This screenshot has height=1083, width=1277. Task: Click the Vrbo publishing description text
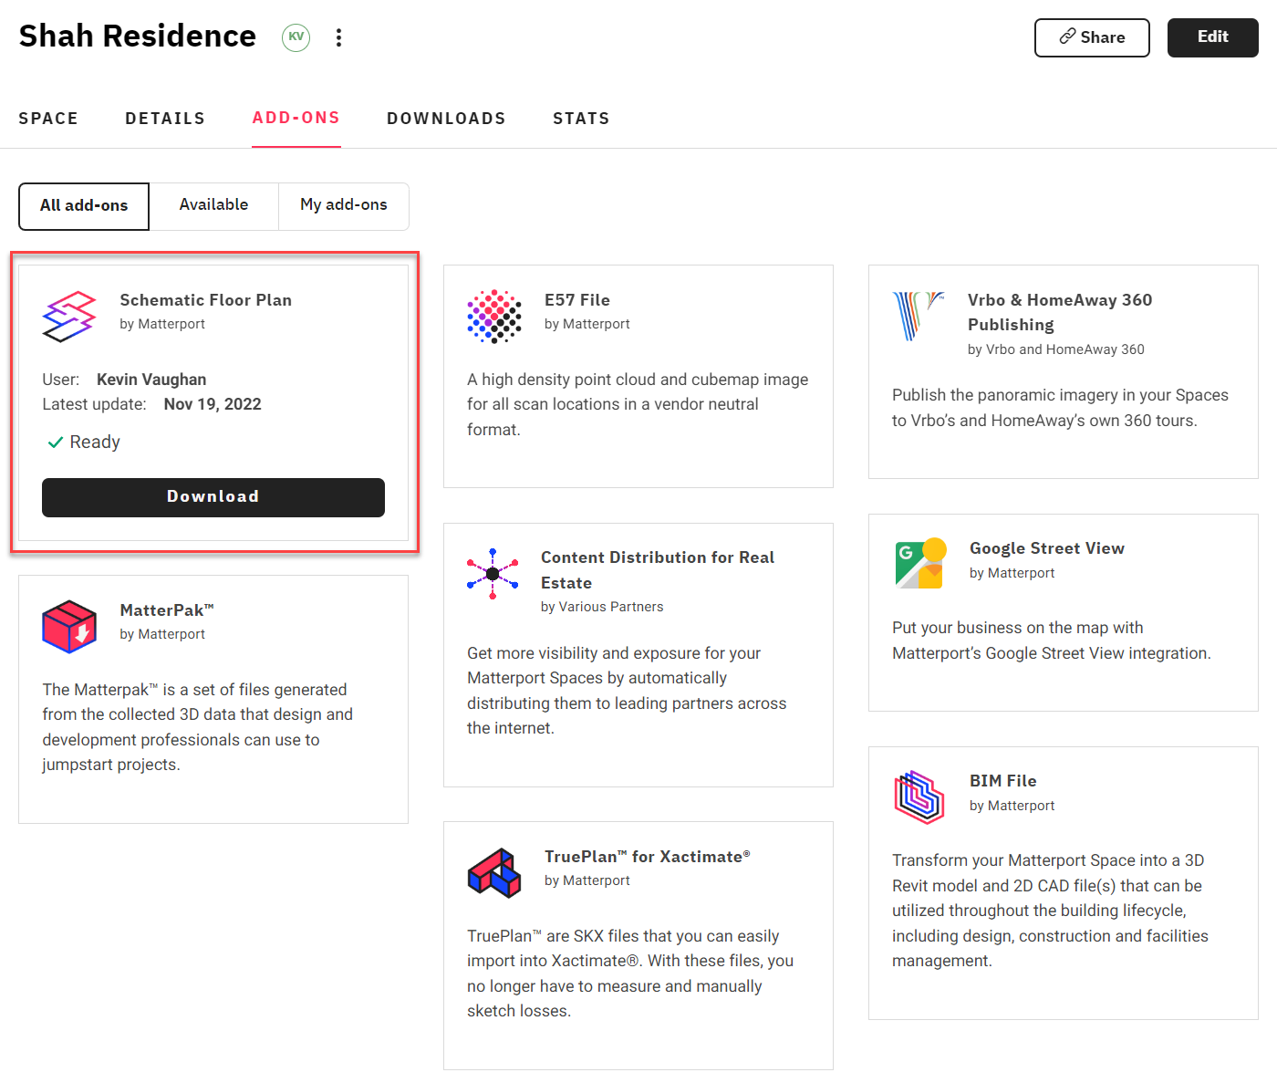click(1060, 408)
